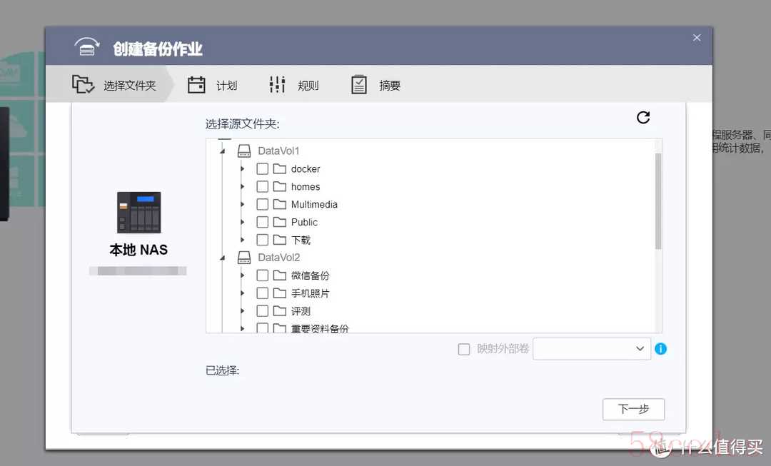
Task: Select the Public folder name
Action: click(304, 222)
